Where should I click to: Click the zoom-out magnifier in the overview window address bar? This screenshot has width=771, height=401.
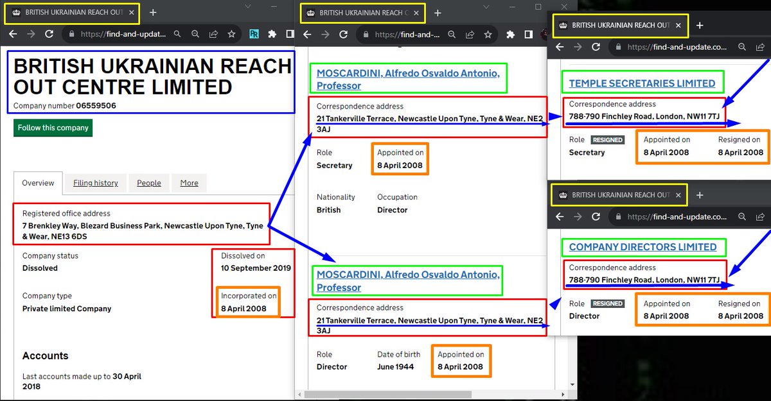point(195,35)
